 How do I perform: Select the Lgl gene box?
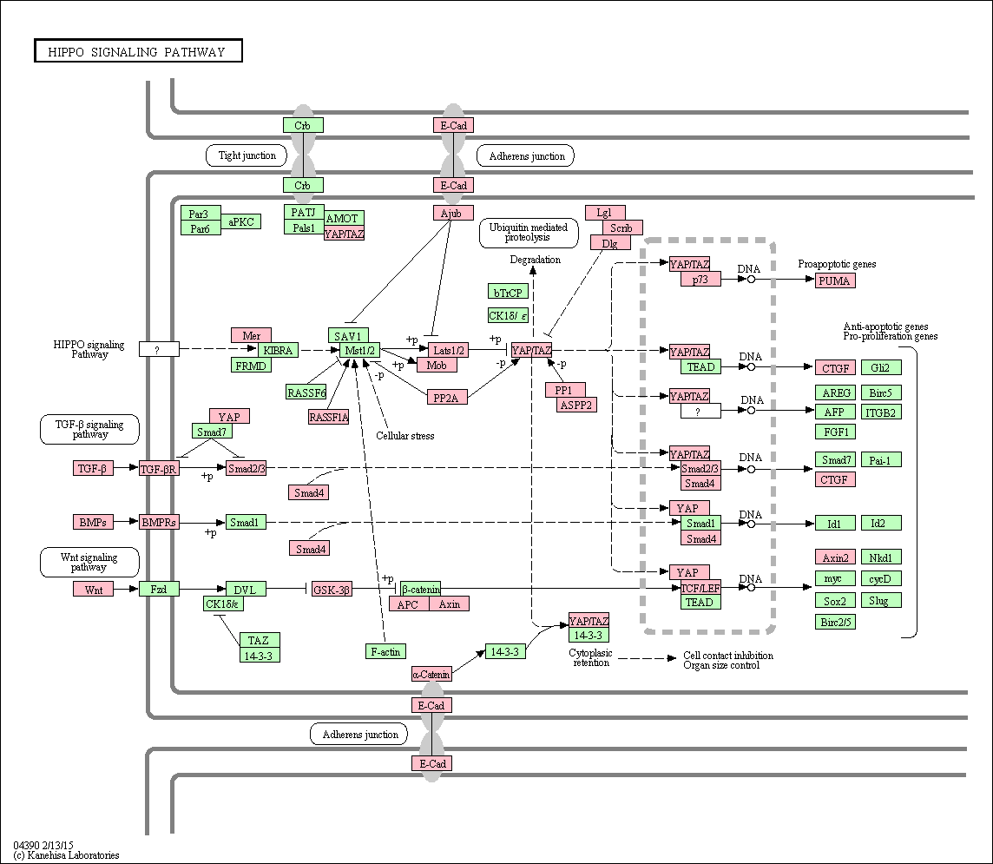point(605,213)
